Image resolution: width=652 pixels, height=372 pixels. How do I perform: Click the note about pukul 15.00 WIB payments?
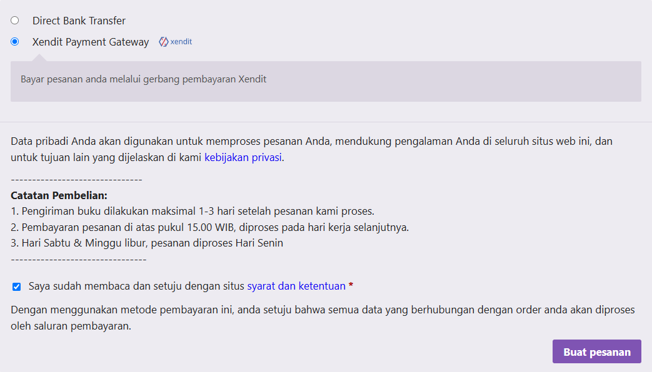tap(209, 227)
